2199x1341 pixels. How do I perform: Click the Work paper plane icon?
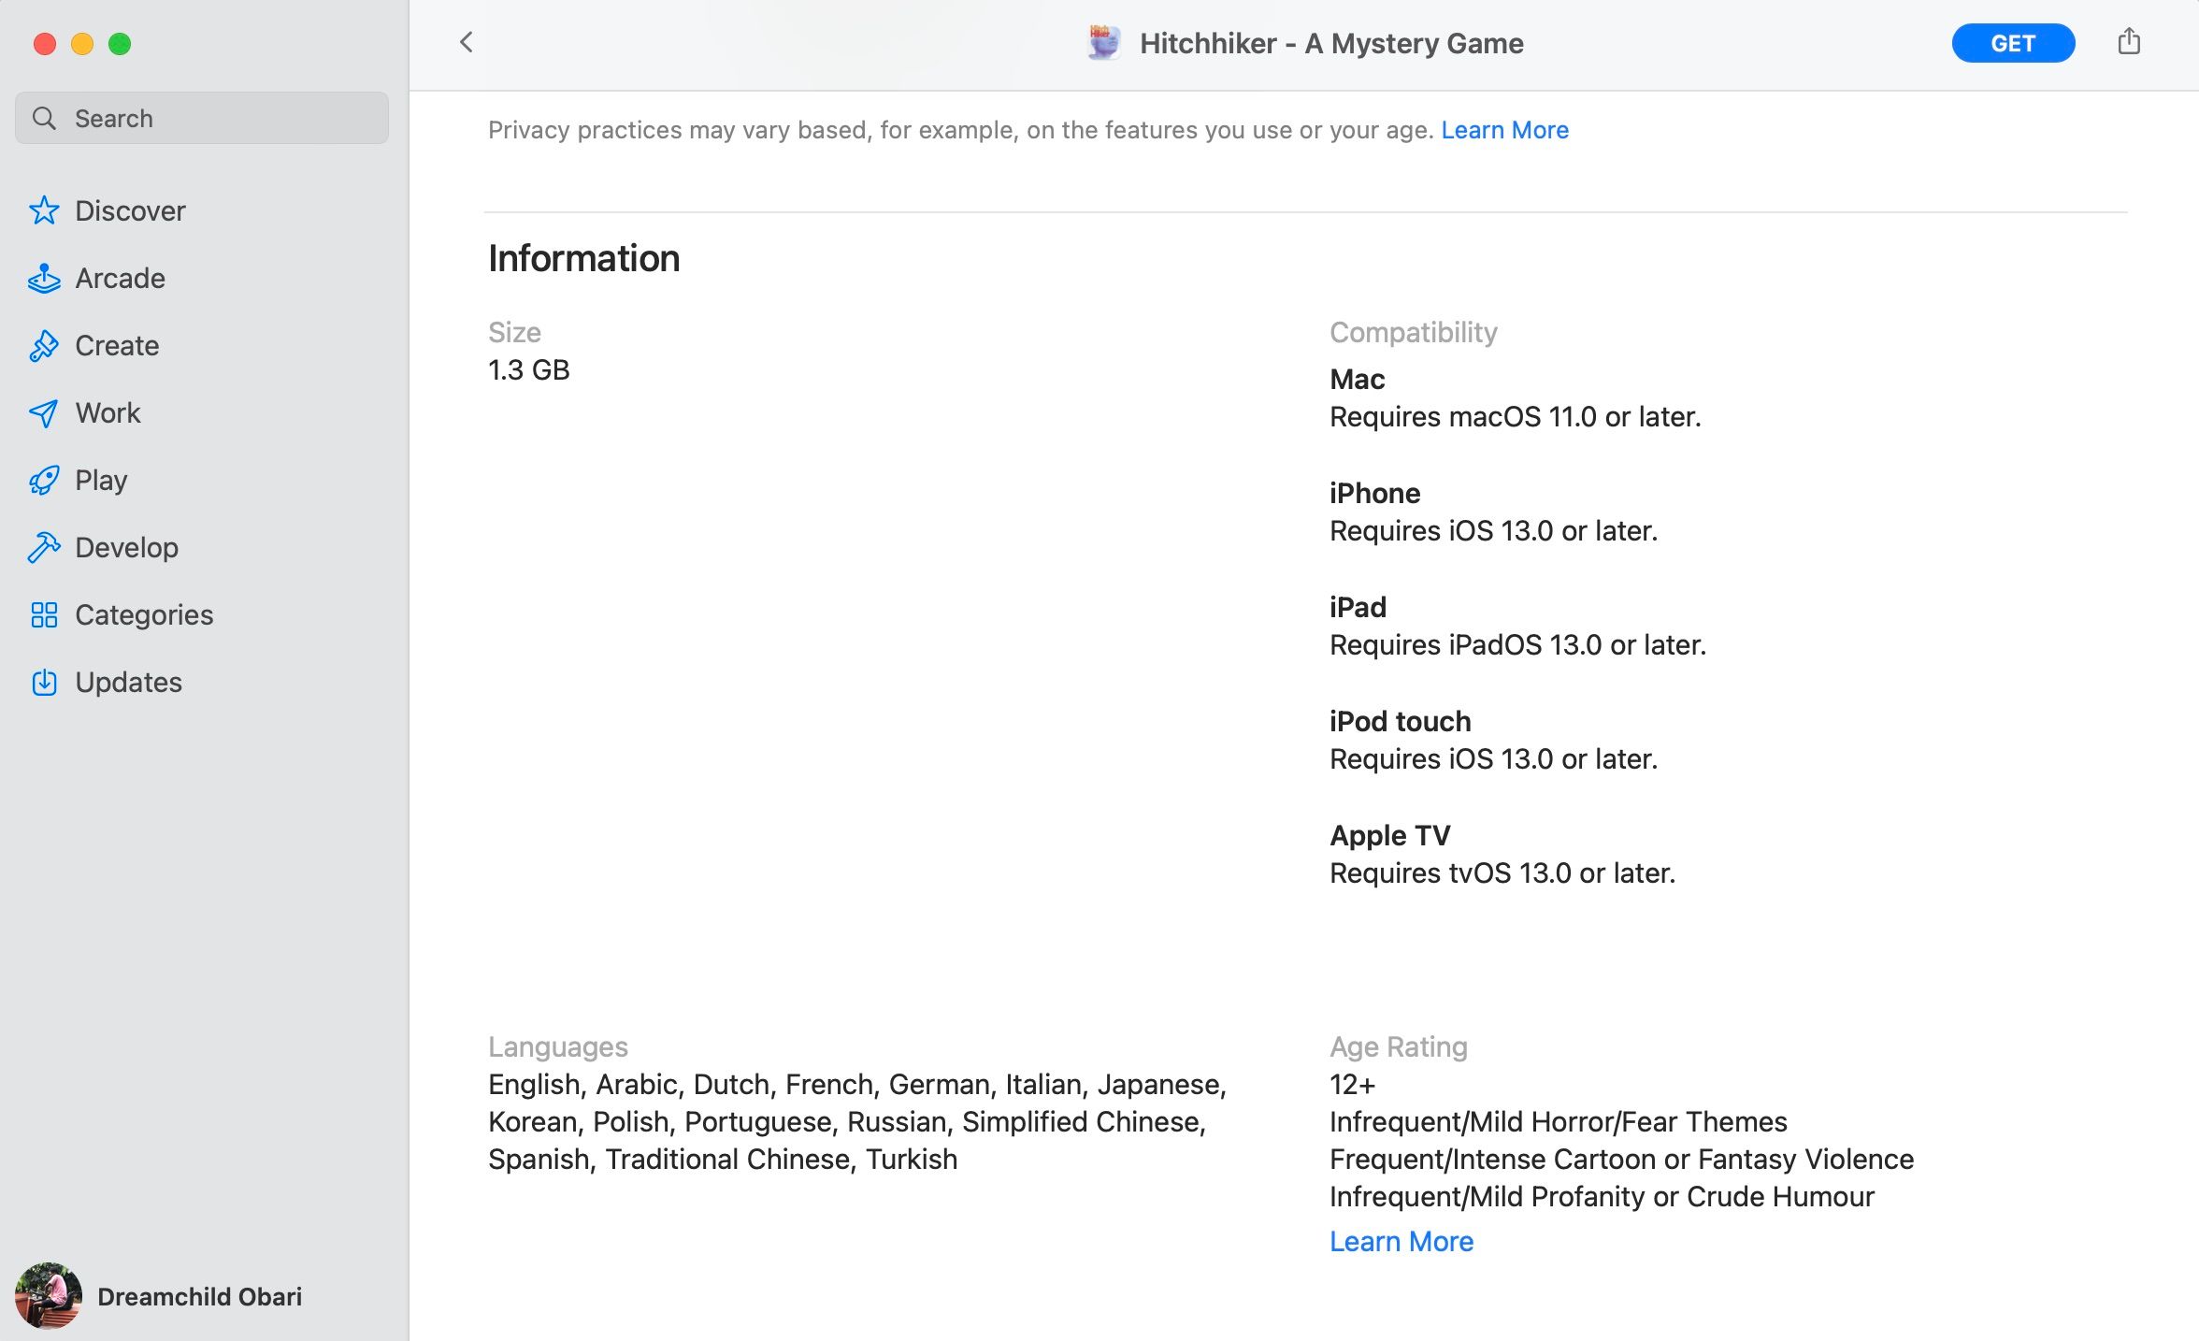pos(44,413)
